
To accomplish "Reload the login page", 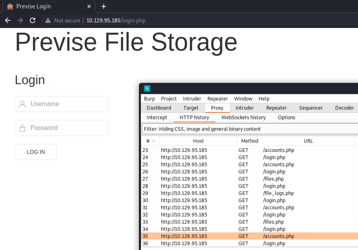I will coord(33,20).
